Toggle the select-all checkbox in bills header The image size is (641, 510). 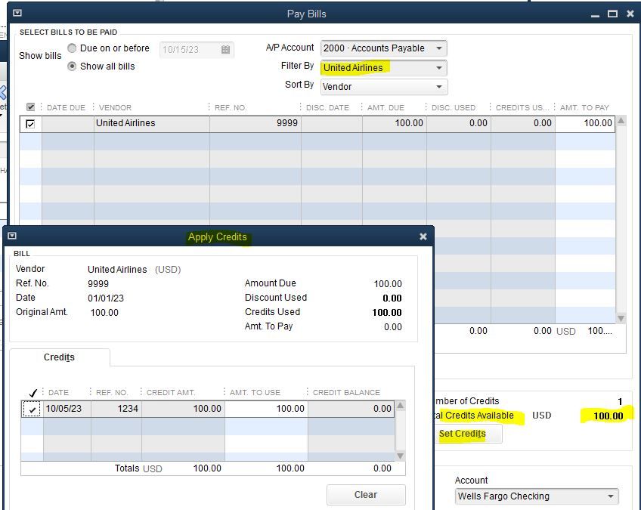click(x=31, y=107)
